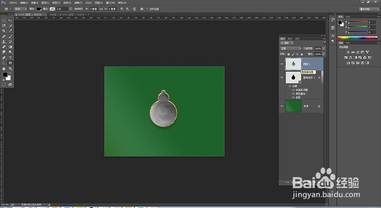Select the Eraser tool
381x208 pixels.
click(x=4, y=47)
